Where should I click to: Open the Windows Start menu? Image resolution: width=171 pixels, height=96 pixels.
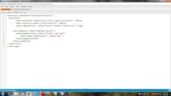coord(3,94)
